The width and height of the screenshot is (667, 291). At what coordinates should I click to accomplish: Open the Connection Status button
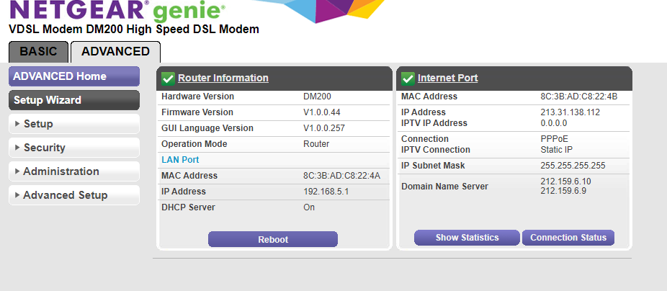coord(568,238)
